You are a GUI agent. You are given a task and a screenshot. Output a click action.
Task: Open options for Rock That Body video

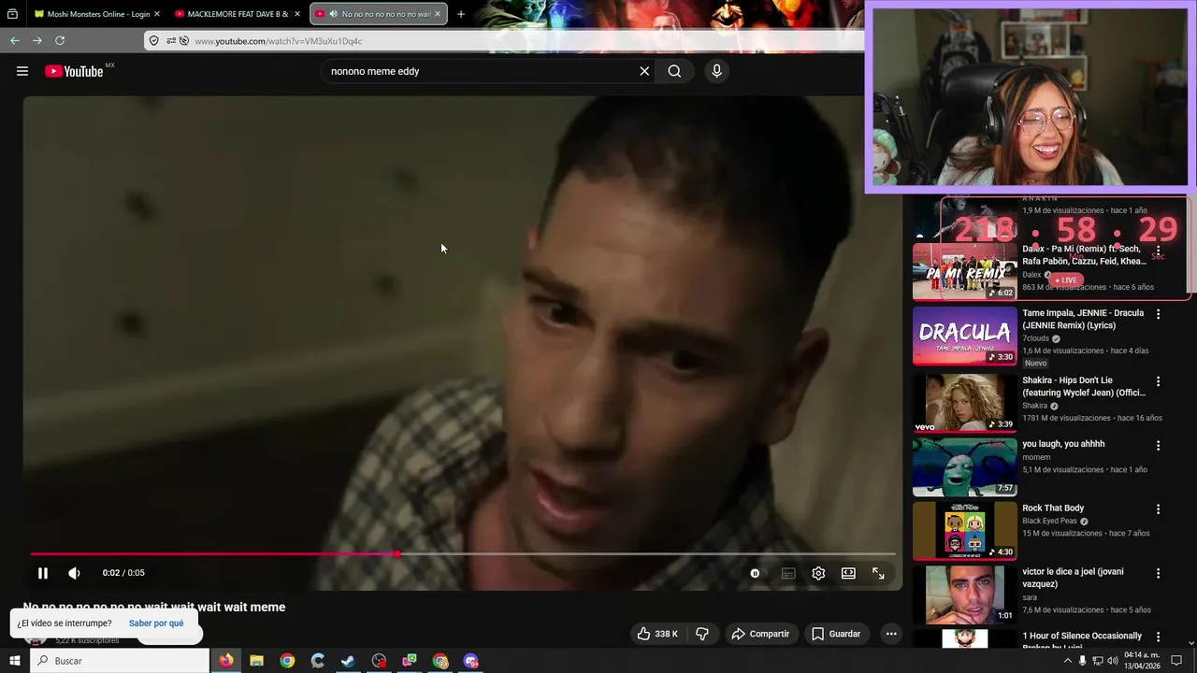[x=1158, y=509]
